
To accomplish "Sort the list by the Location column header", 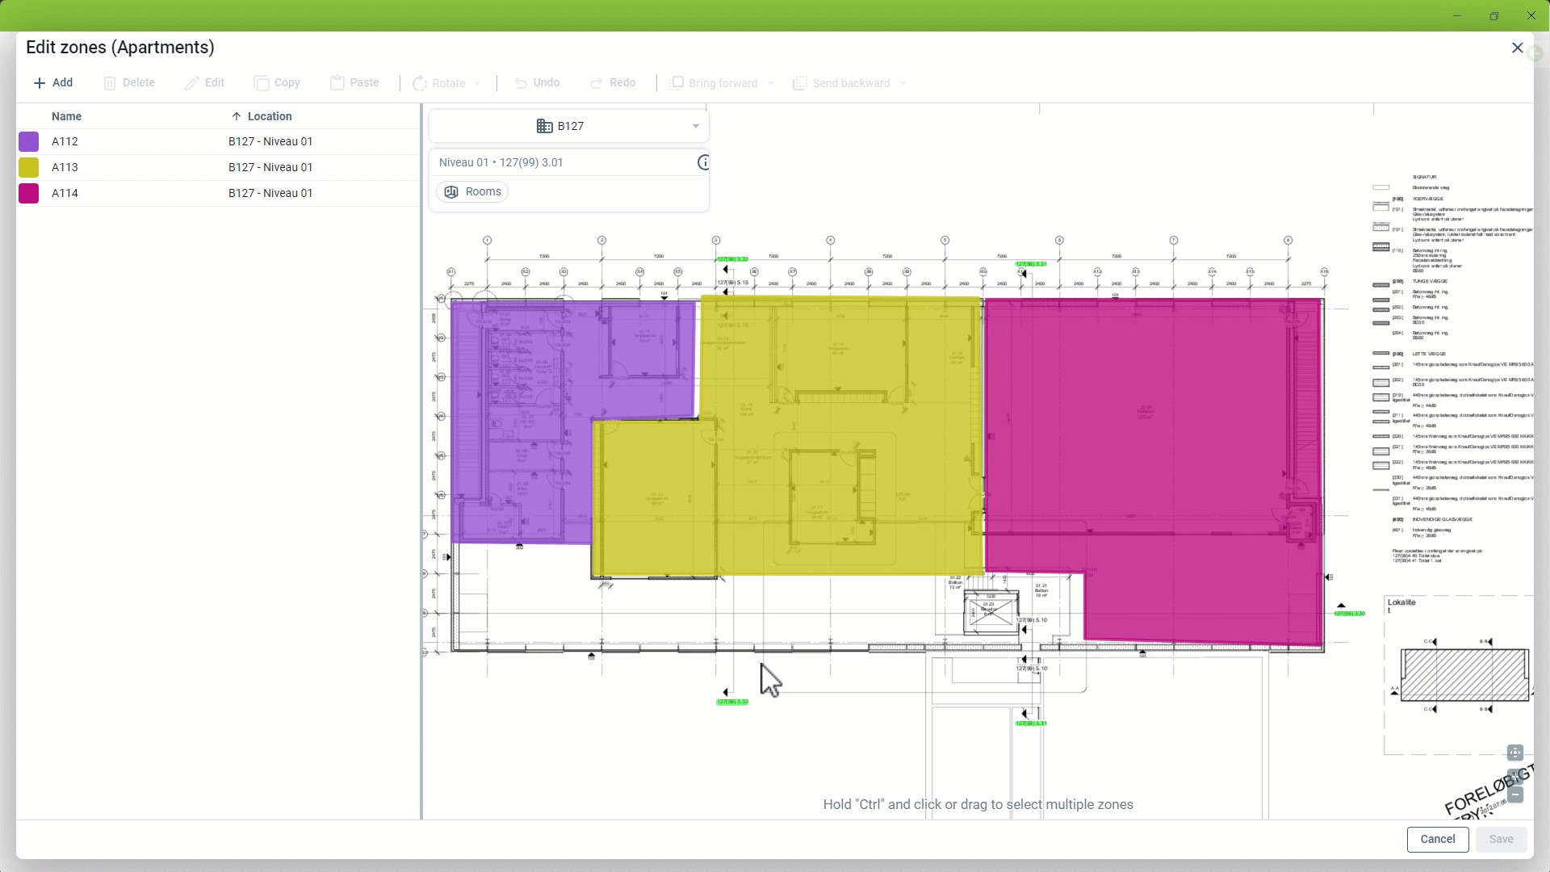I will (x=270, y=116).
